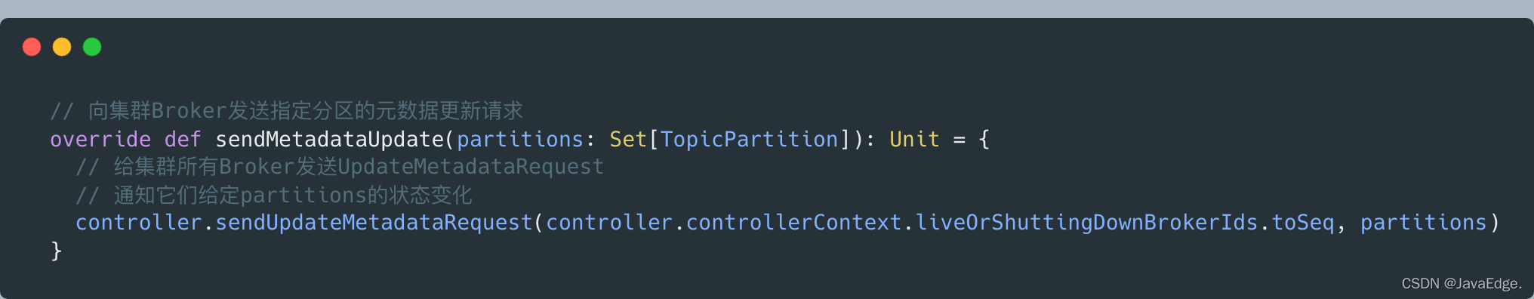Viewport: 1534px width, 299px height.
Task: Click the TopicPartition type
Action: point(750,139)
